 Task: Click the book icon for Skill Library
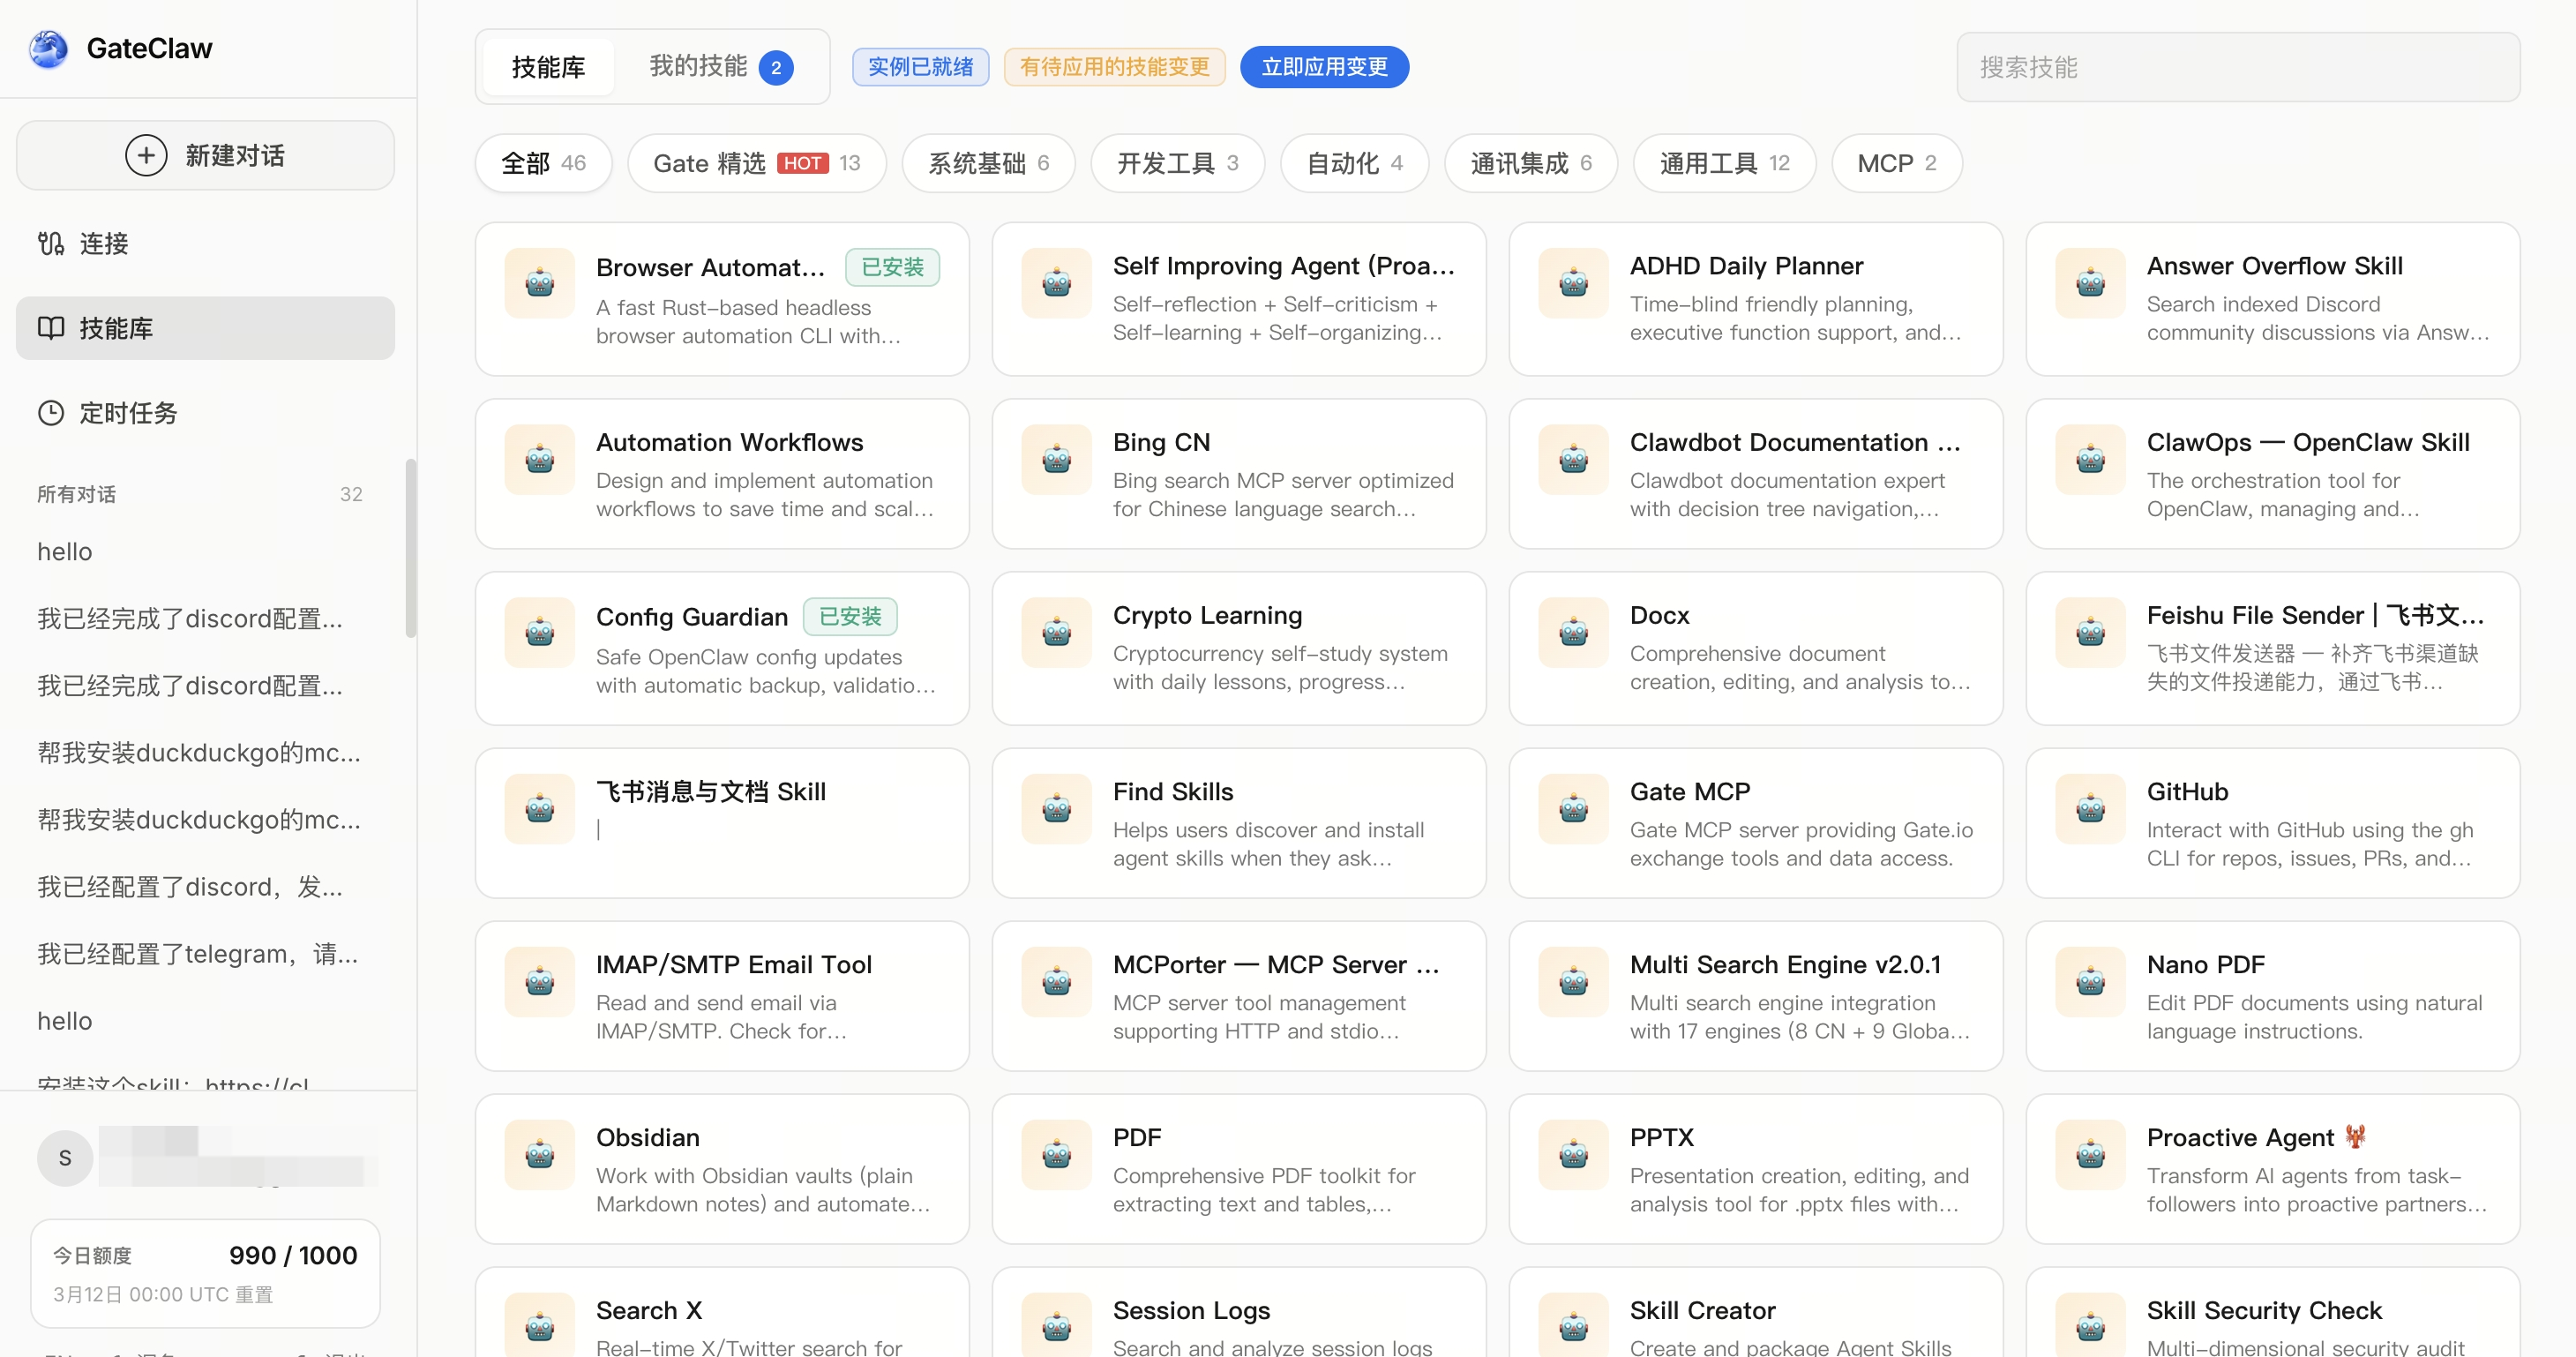(51, 328)
